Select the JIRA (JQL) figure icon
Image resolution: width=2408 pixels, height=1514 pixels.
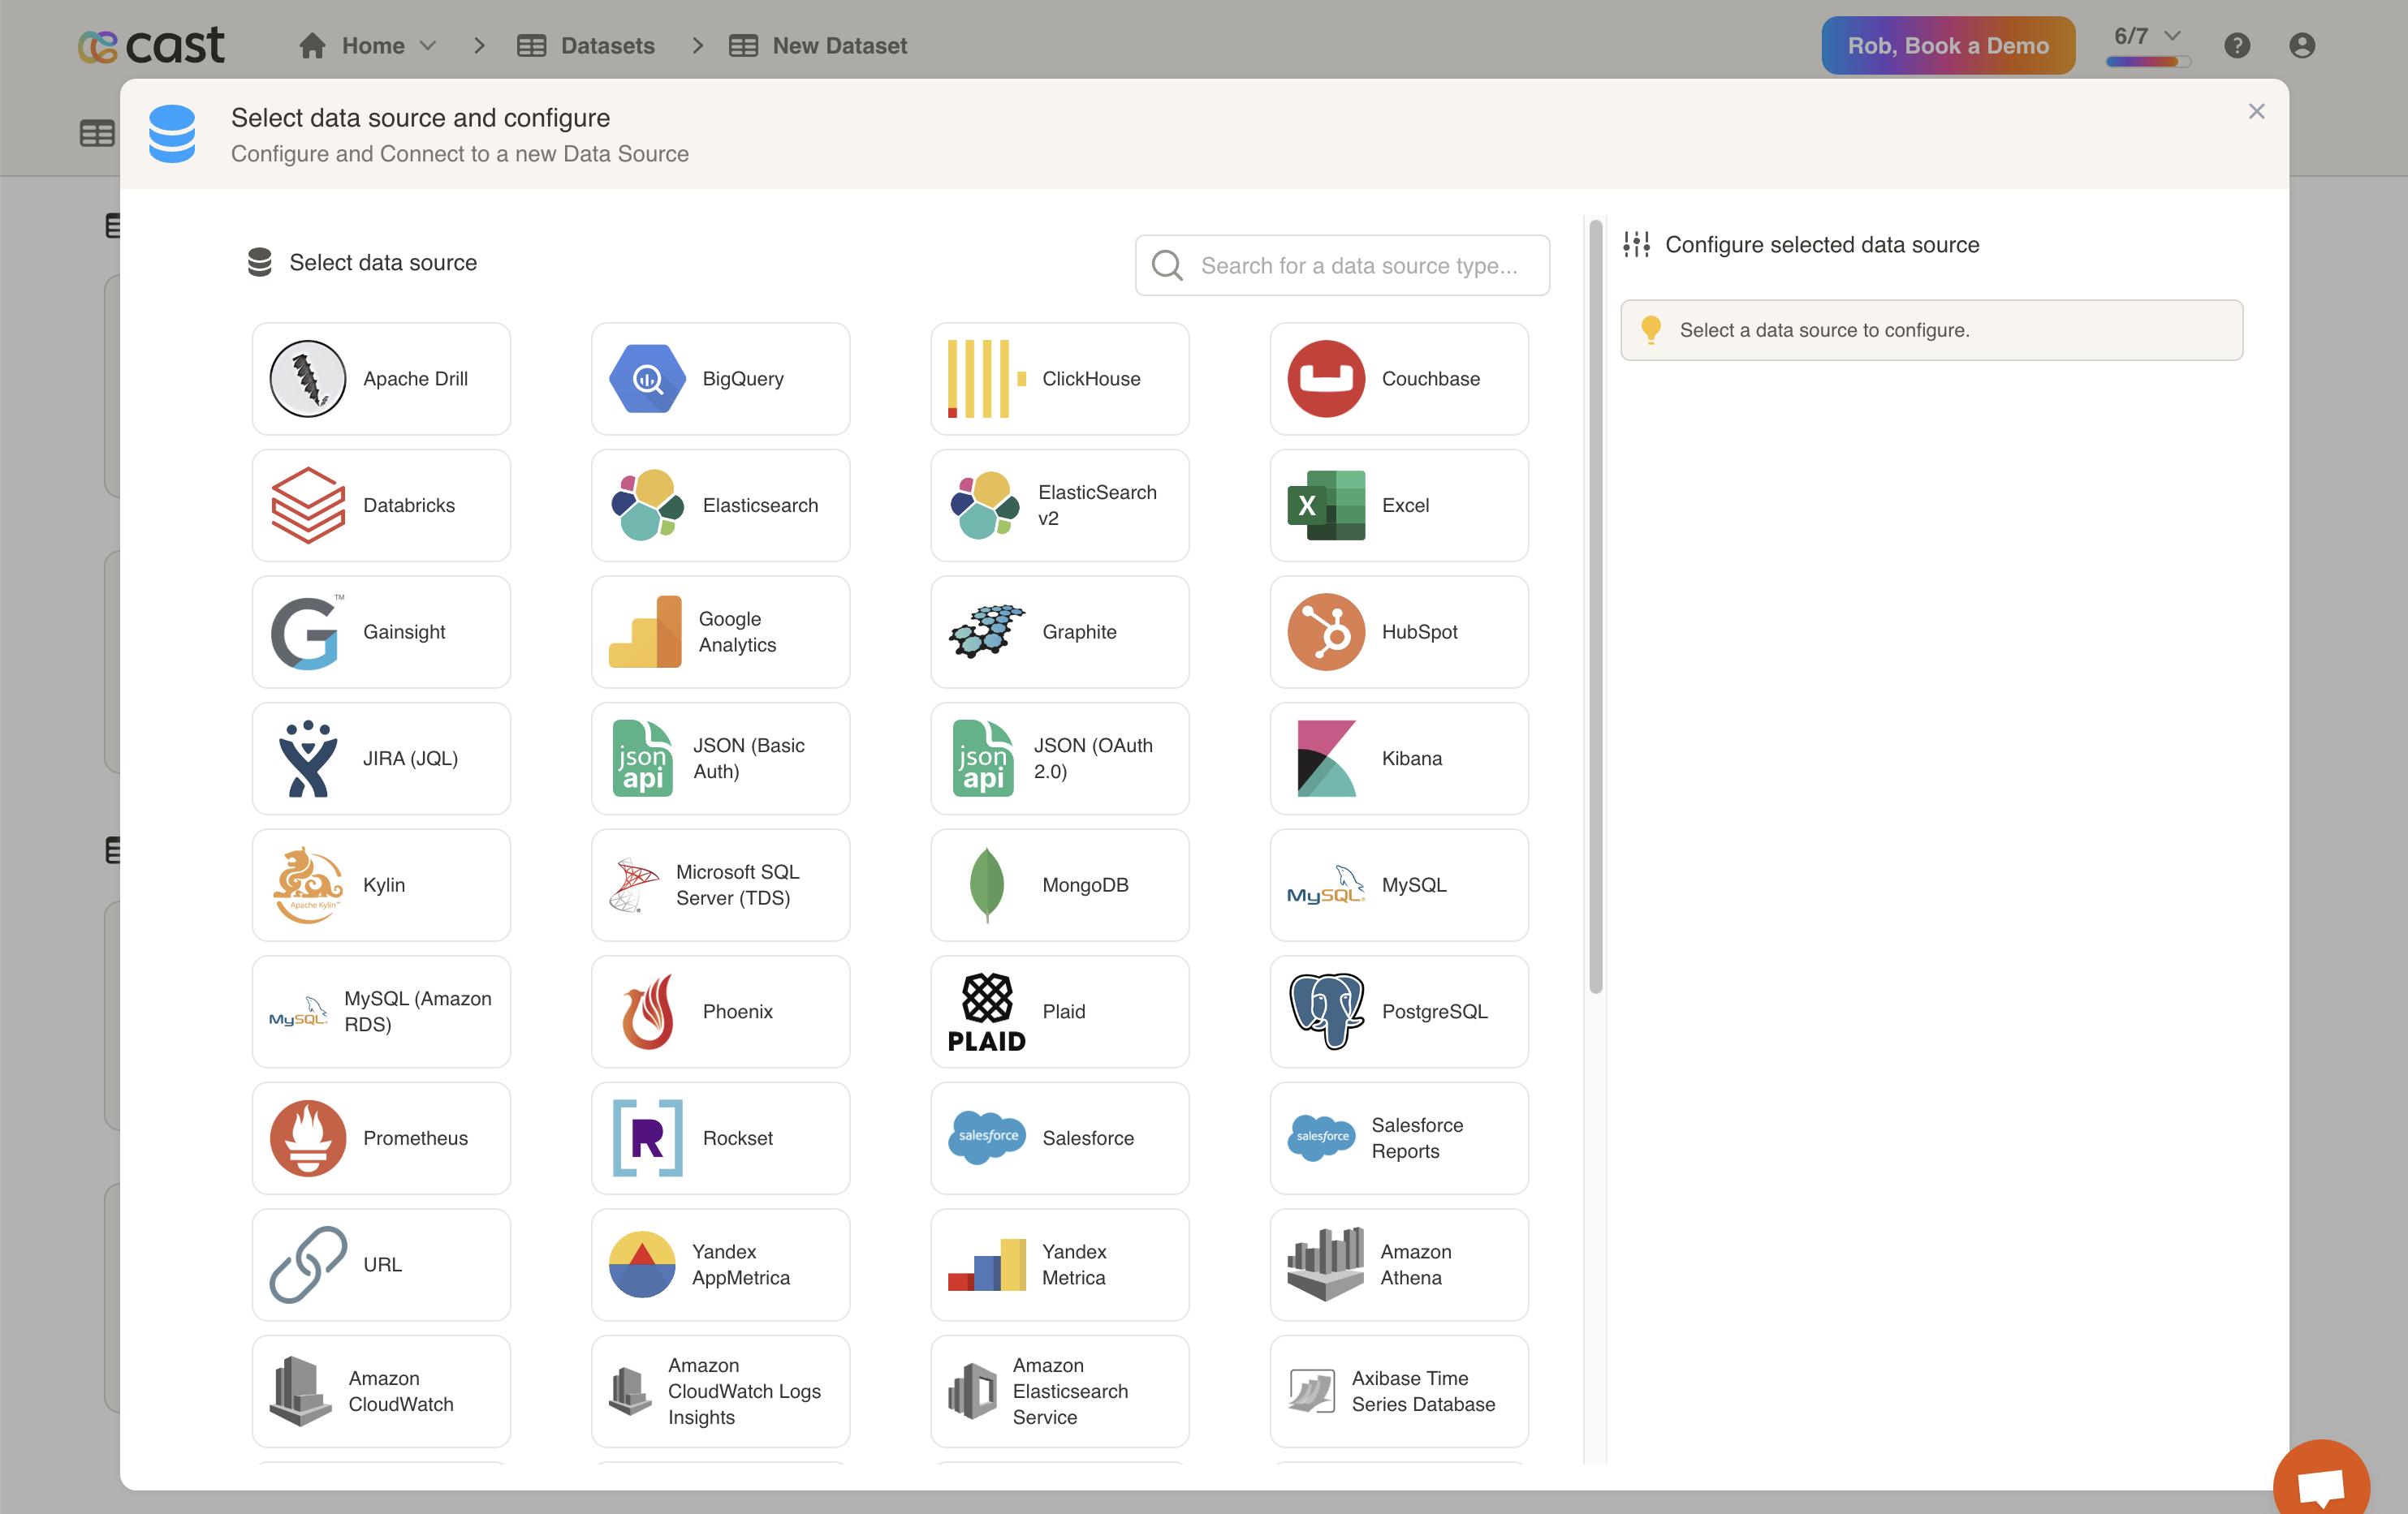tap(307, 759)
